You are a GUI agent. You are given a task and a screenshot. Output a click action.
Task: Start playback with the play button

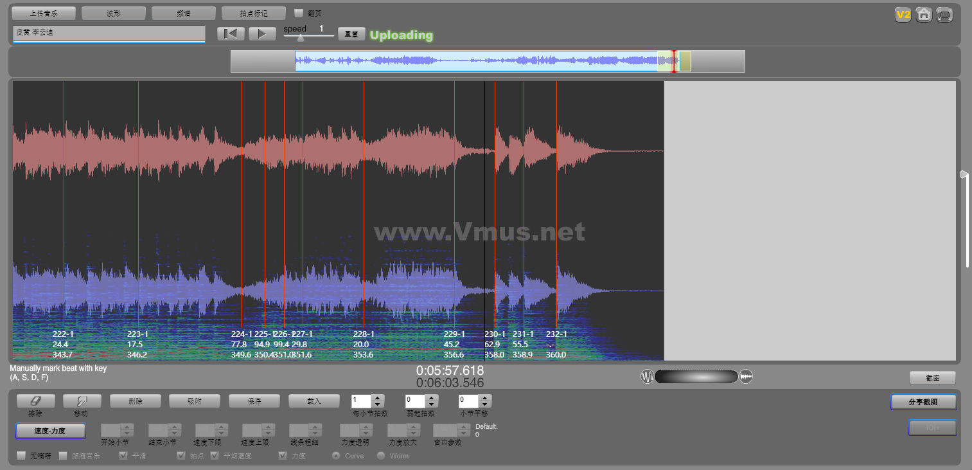click(262, 33)
